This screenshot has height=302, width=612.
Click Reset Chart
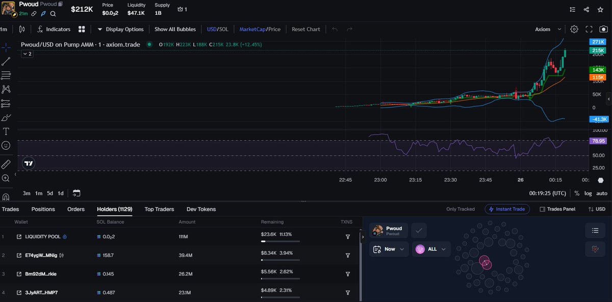click(x=306, y=29)
